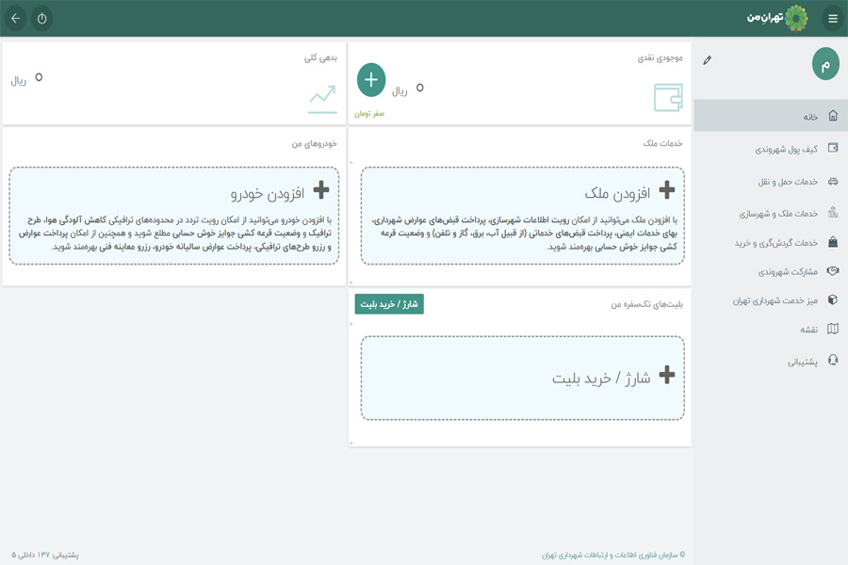This screenshot has width=848, height=565.
Task: Open the hamburger menu icon
Action: coord(832,19)
